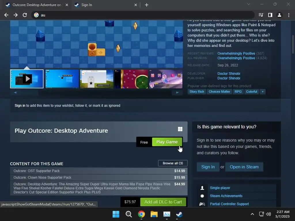Click the thumbnail strip left arrow
The width and height of the screenshot is (295, 221).
tap(15, 92)
